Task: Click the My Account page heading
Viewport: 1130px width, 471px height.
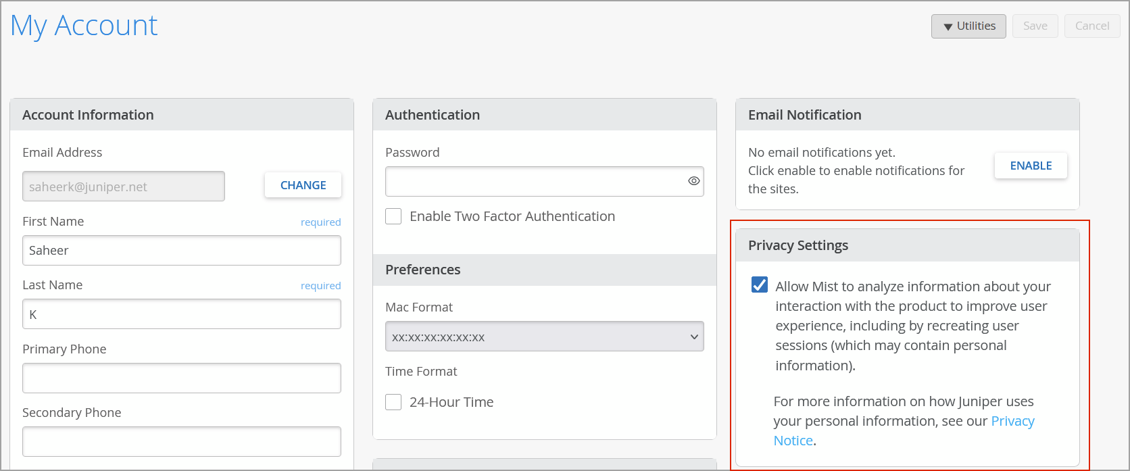Action: tap(84, 26)
